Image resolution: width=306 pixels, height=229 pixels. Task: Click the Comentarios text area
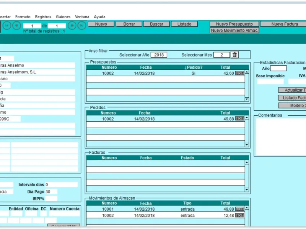point(281,137)
